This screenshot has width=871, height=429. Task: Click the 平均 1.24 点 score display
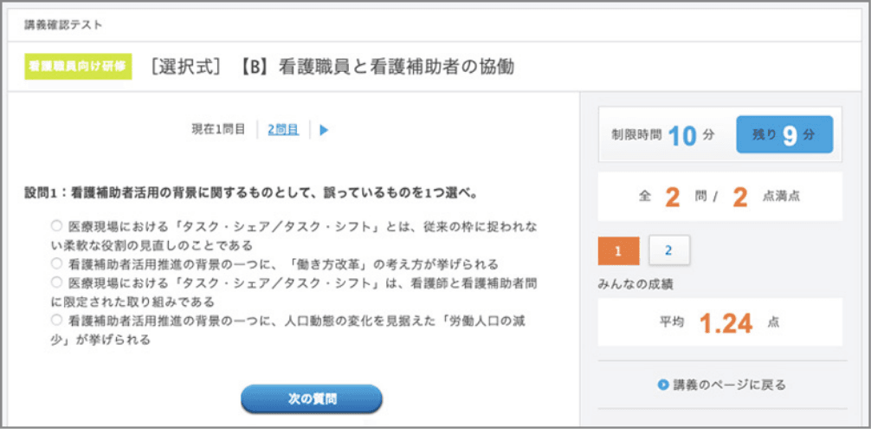(x=719, y=322)
